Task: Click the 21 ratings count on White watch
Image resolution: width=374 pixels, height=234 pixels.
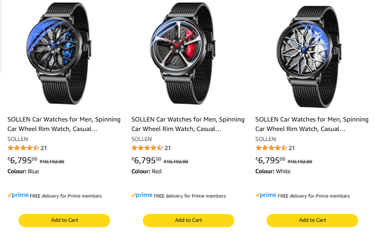Action: tap(291, 148)
